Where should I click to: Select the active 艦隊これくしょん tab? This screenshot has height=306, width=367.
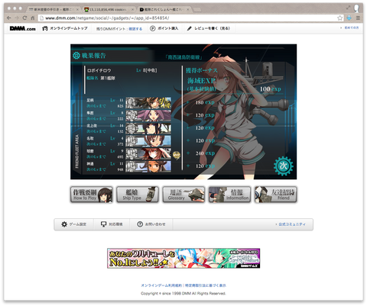coord(164,9)
